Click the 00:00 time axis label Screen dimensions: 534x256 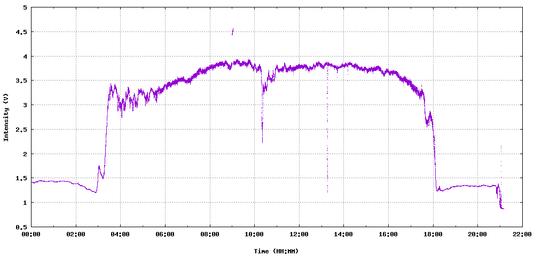click(x=32, y=234)
